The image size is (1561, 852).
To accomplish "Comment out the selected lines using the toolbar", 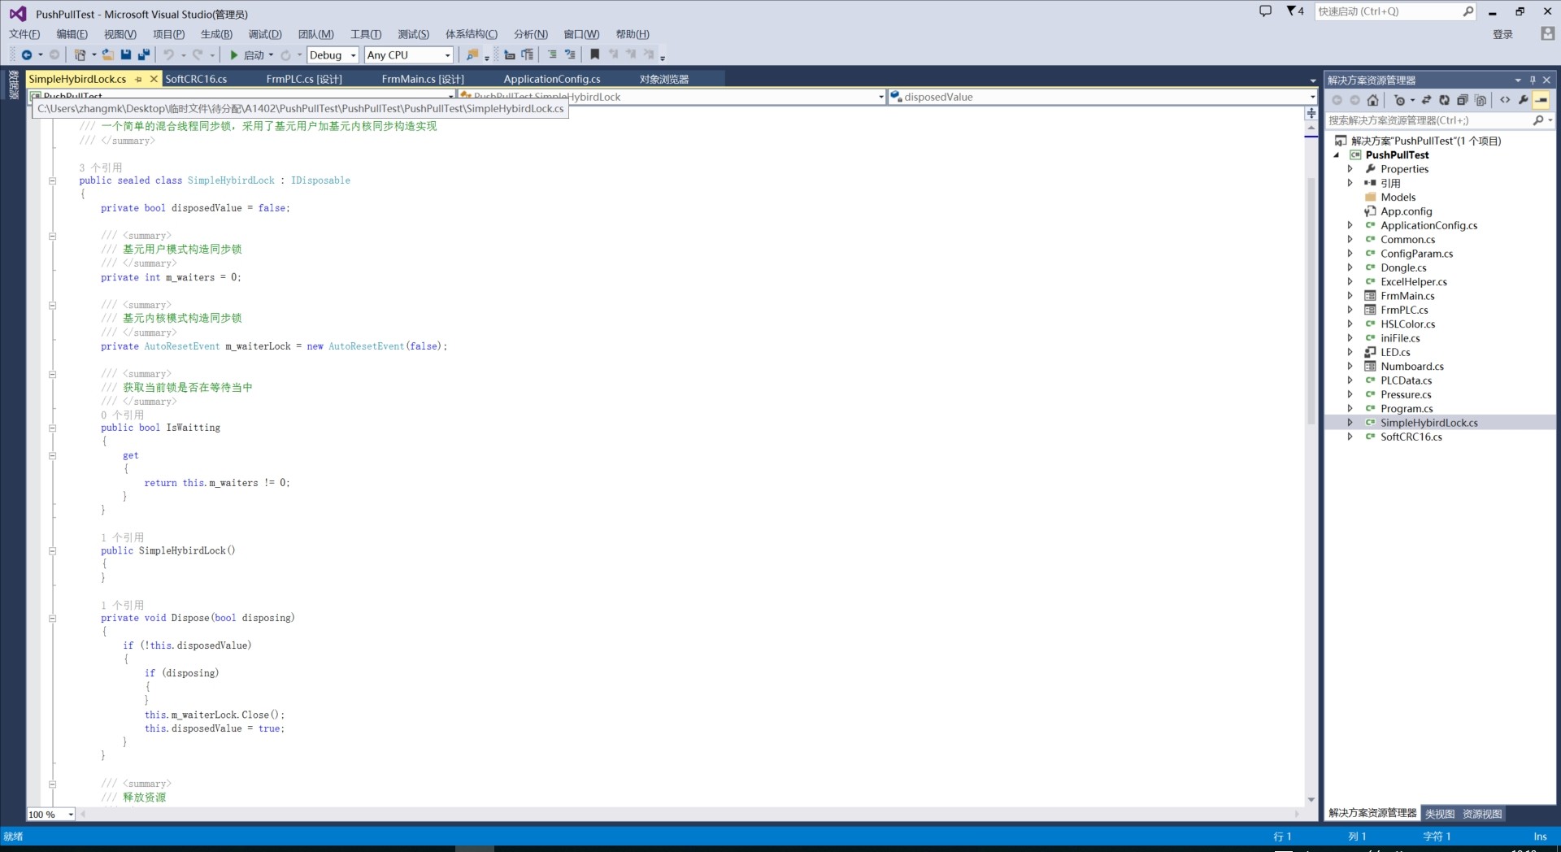I will coord(552,54).
